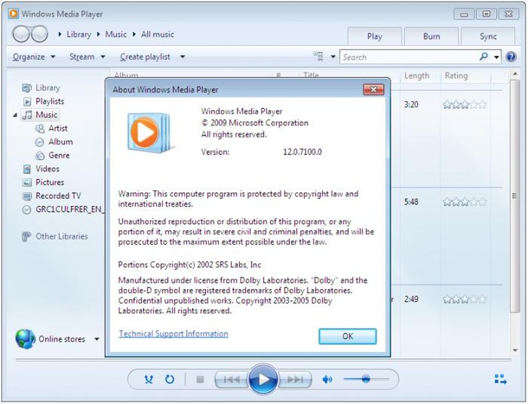Select the Recorded TV icon
The height and width of the screenshot is (404, 528).
coord(27,196)
